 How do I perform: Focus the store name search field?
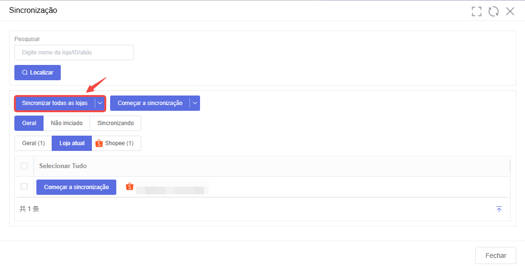click(x=74, y=53)
